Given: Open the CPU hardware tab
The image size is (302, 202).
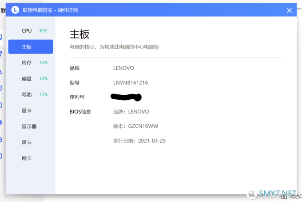Looking at the screenshot, I should [x=31, y=31].
